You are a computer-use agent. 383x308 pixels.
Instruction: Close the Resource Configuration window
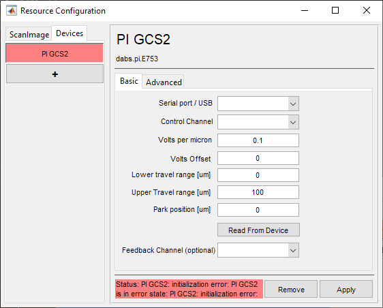point(367,10)
